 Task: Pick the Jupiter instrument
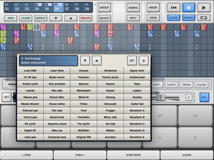[x=137, y=91]
